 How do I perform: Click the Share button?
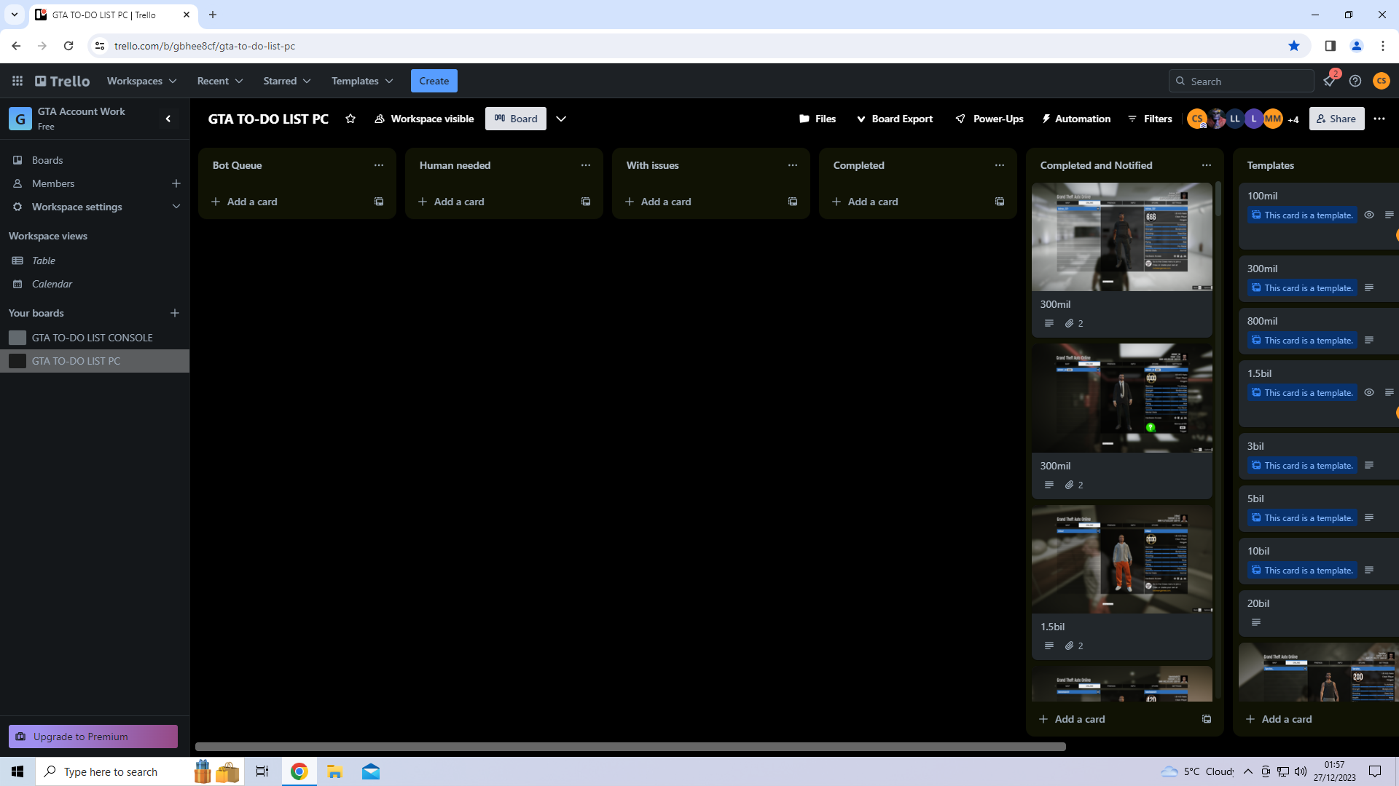tap(1336, 119)
